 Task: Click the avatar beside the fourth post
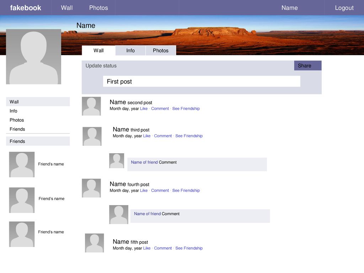[91, 188]
